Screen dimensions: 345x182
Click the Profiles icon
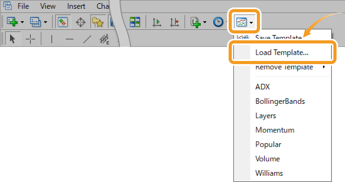point(35,22)
